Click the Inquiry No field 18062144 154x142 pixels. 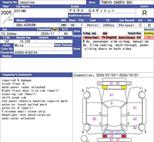tap(52, 2)
